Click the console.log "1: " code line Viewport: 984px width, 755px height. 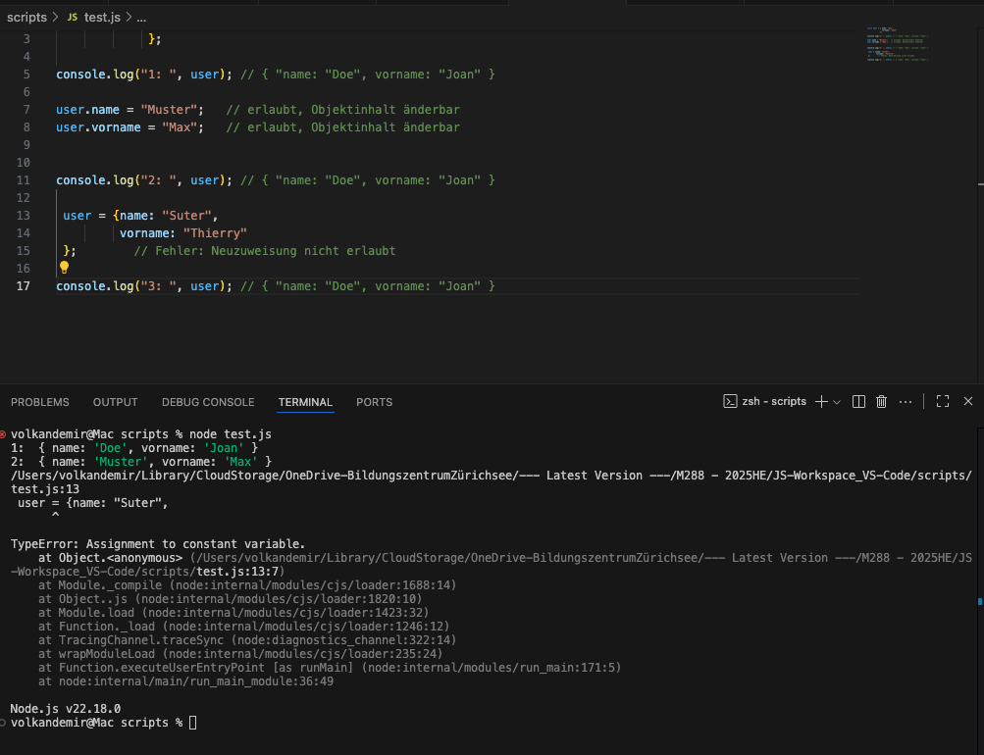(276, 74)
